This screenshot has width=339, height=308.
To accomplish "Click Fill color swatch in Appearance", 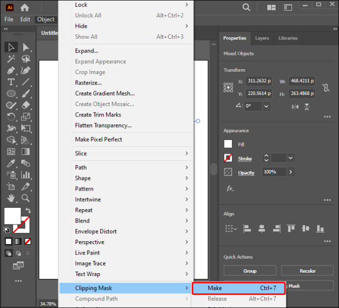I will [228, 144].
